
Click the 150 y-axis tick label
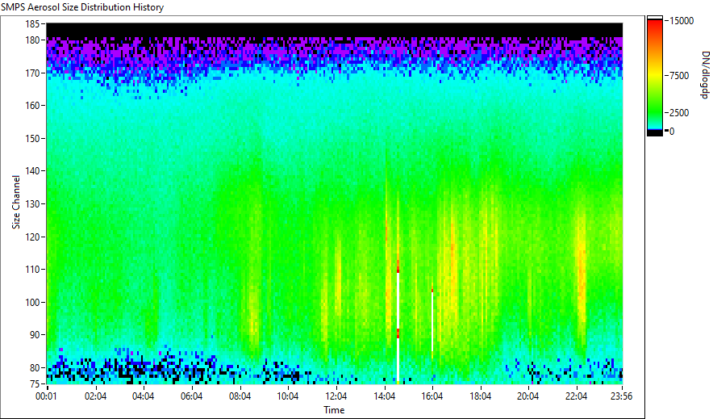[x=33, y=139]
